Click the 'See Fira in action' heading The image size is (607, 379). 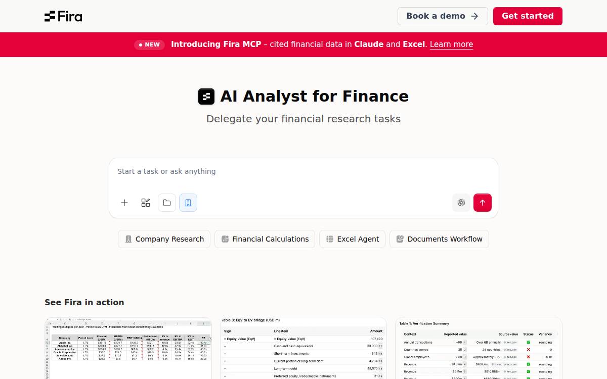[x=84, y=302]
